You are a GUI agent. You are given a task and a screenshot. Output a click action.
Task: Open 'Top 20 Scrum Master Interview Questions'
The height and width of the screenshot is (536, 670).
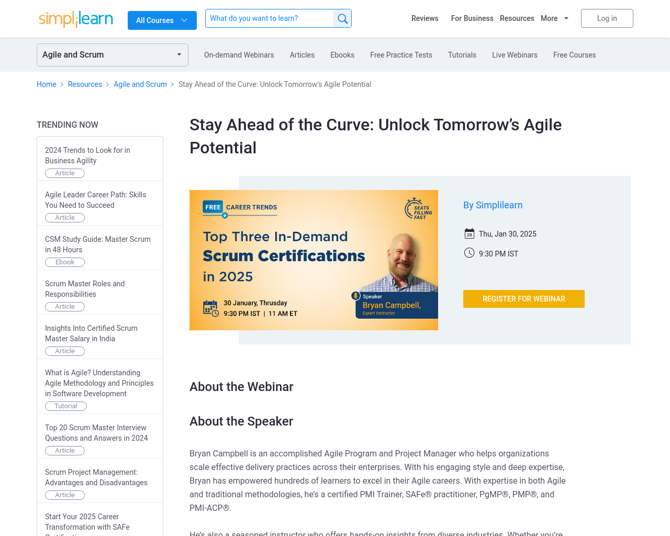point(96,433)
